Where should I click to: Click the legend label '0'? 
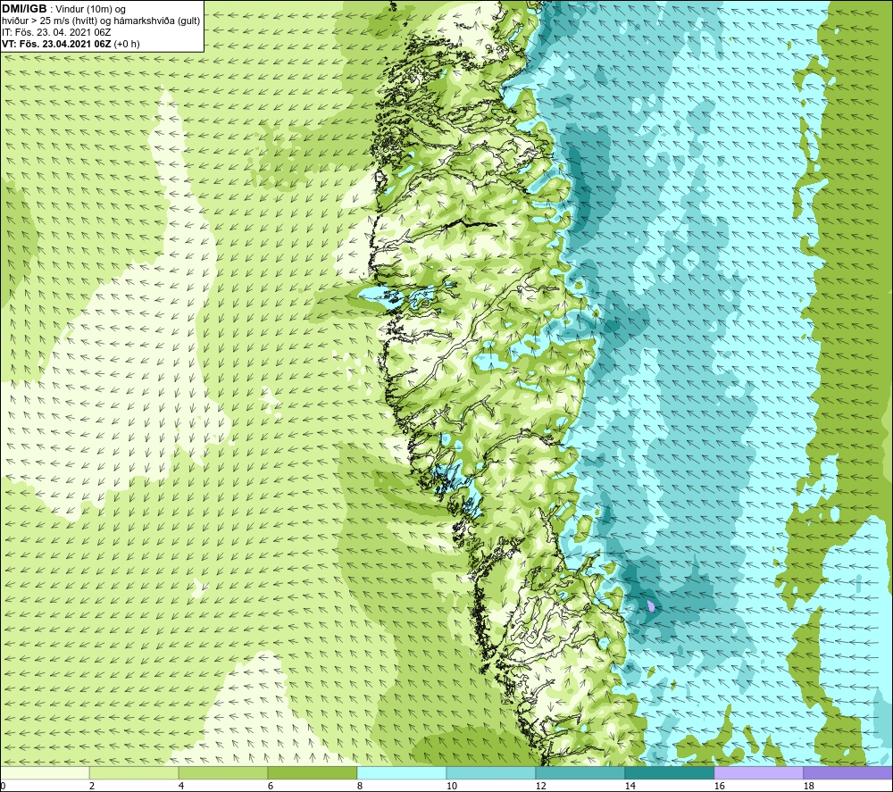coord(3,787)
